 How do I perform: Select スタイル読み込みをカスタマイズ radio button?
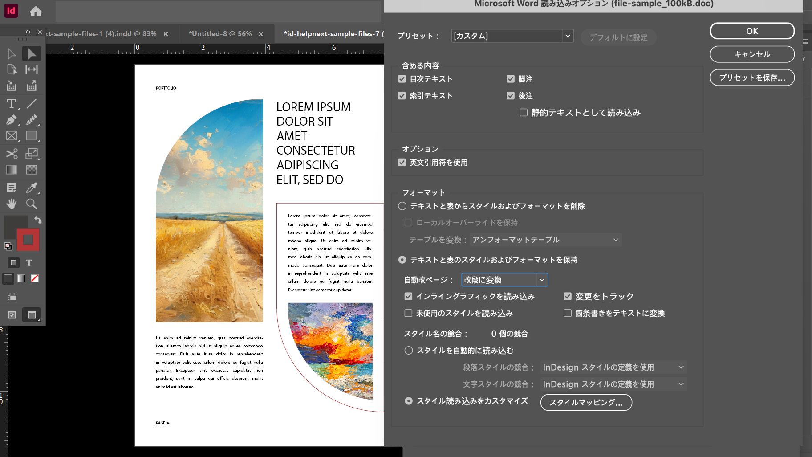409,401
